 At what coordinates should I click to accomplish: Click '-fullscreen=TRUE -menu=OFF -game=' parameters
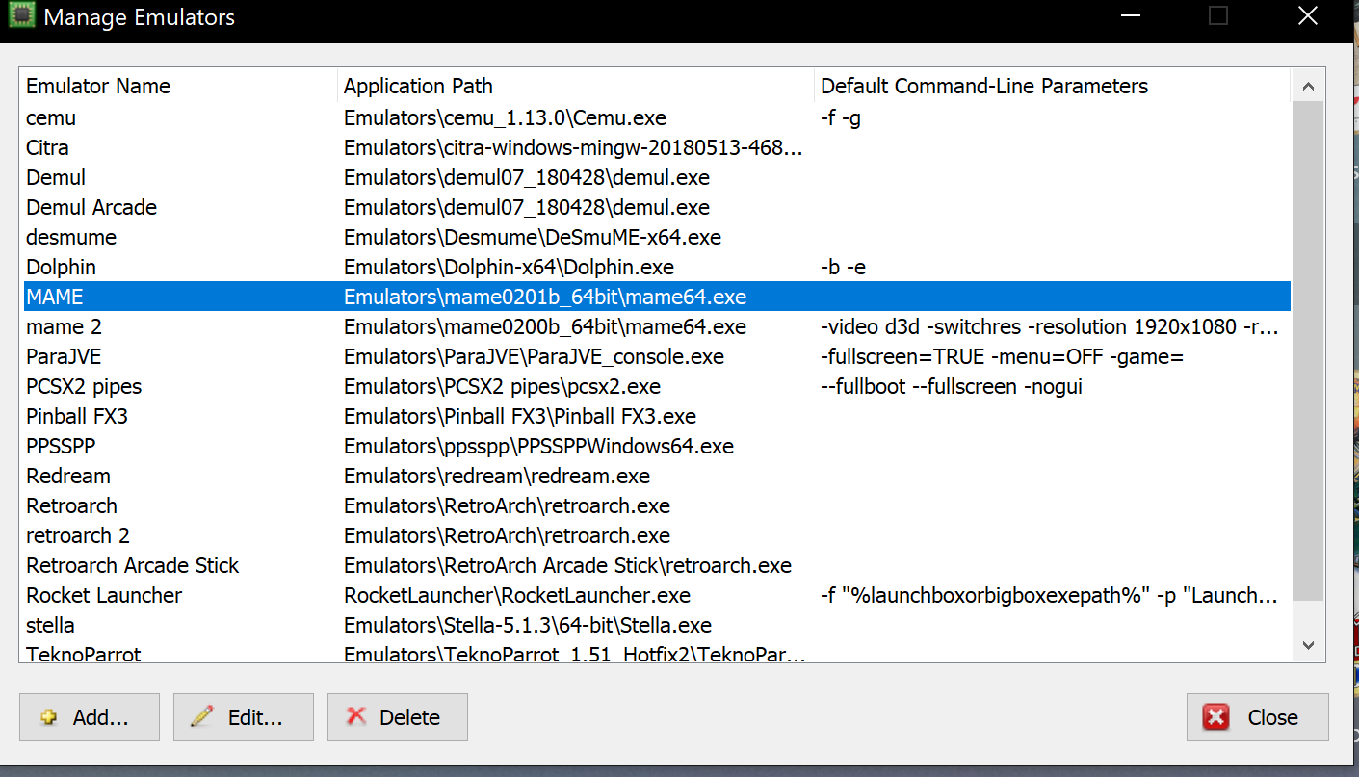(x=1002, y=356)
